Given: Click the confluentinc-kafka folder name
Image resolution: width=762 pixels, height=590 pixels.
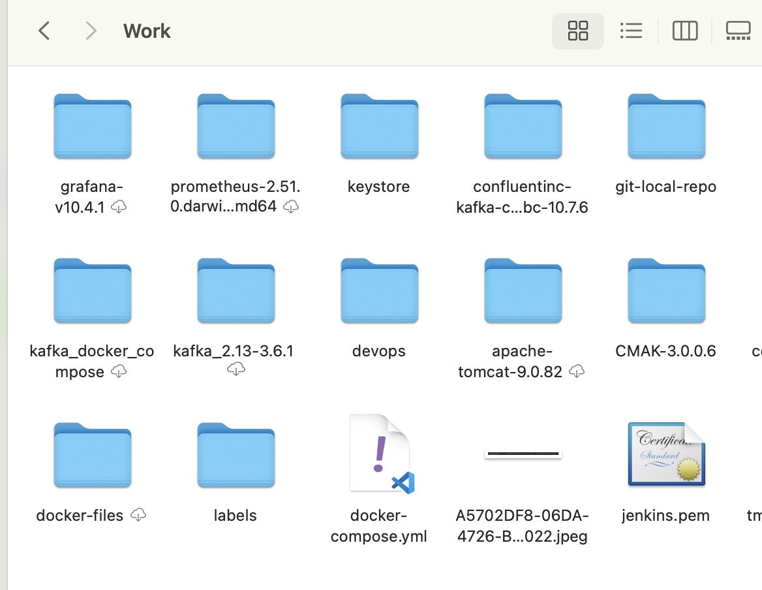Looking at the screenshot, I should [x=523, y=197].
